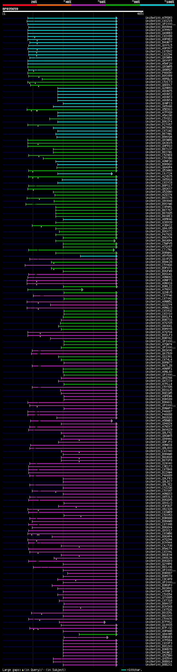Select hit label UniRef100_P27057
The width and height of the screenshot is (177, 672).
coord(159,125)
